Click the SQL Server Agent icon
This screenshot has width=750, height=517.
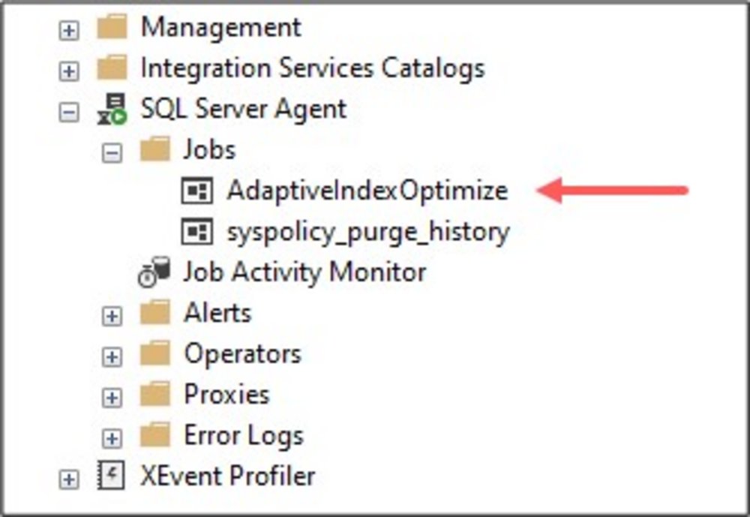pos(112,110)
